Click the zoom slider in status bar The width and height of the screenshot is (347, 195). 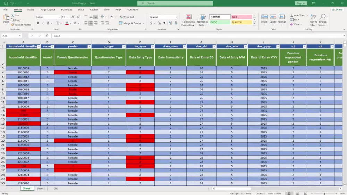point(324,194)
